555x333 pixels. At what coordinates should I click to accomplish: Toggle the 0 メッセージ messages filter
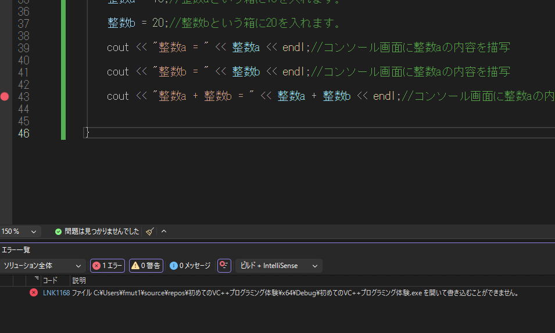coord(190,266)
